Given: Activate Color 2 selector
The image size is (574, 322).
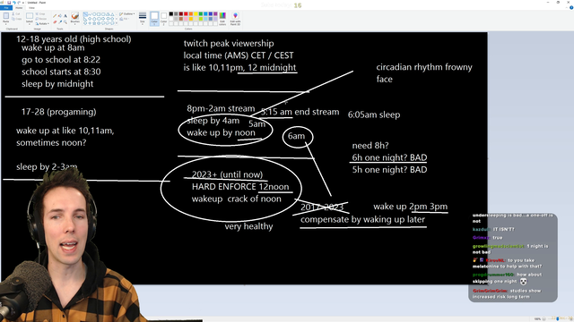Looking at the screenshot, I should pyautogui.click(x=163, y=19).
